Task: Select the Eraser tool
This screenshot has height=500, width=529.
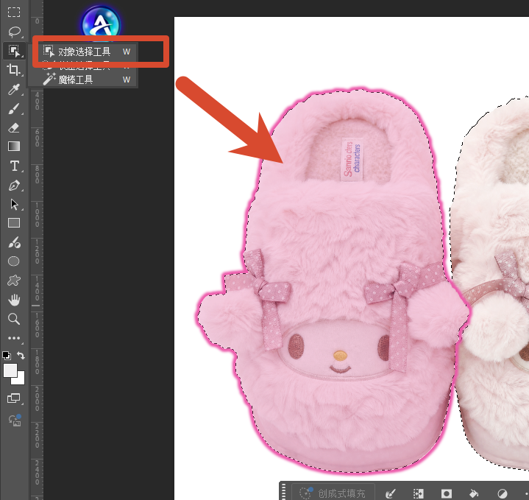Action: point(14,127)
